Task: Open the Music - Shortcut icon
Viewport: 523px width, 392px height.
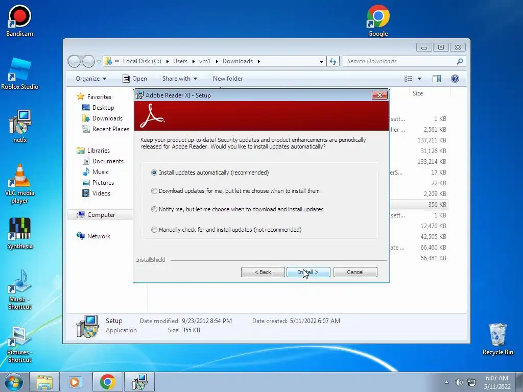Action: click(x=20, y=290)
